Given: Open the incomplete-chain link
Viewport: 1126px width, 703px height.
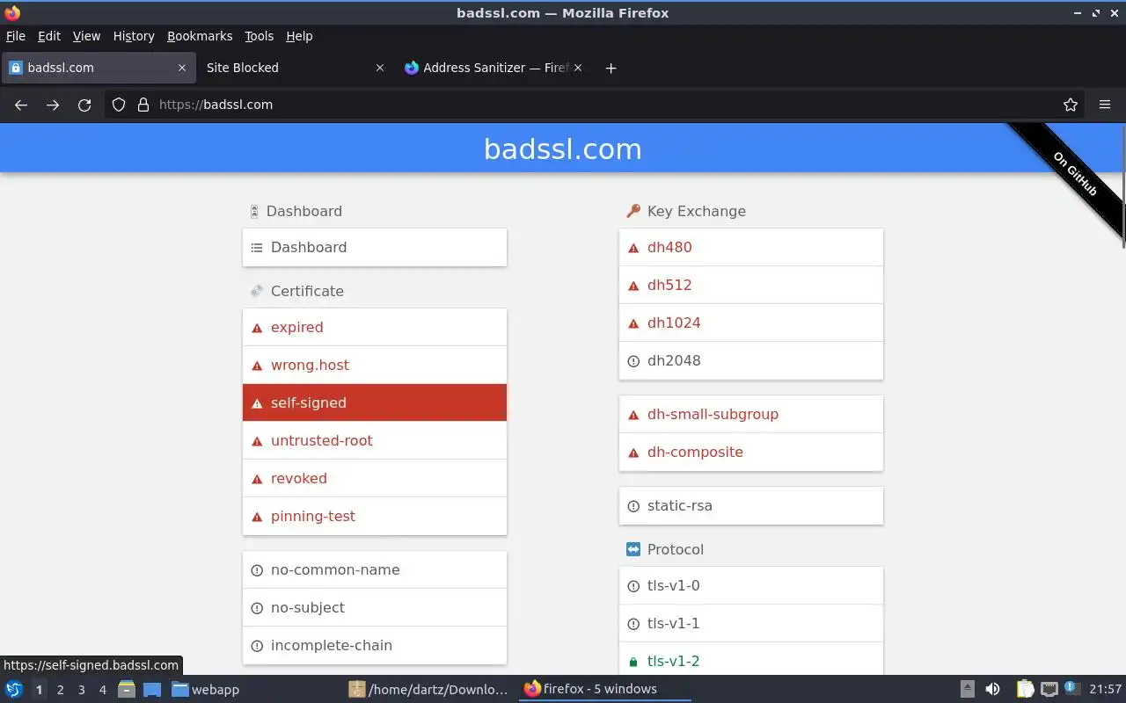Looking at the screenshot, I should 375,646.
